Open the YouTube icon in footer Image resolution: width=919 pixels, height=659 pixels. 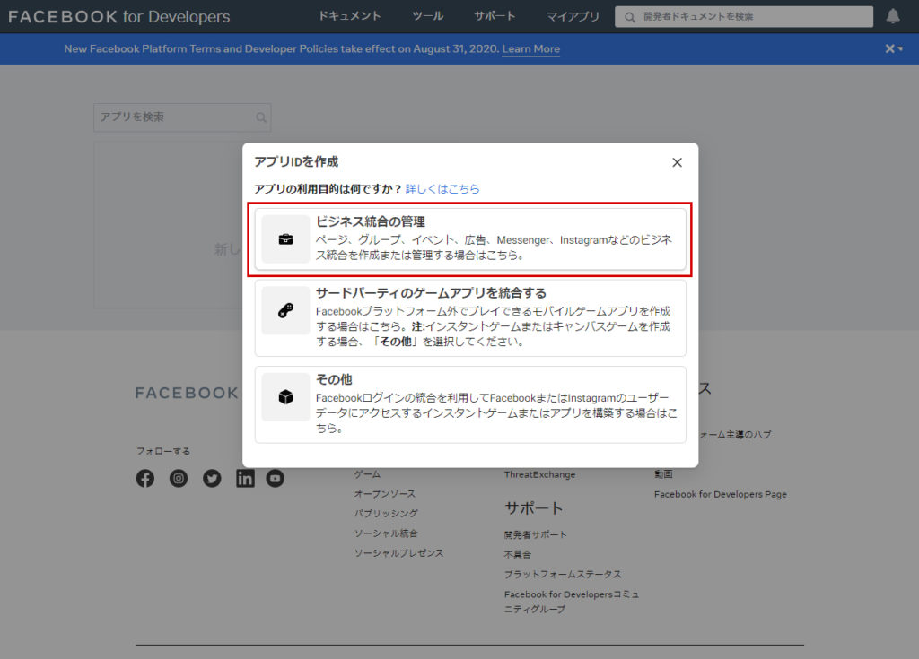(276, 479)
